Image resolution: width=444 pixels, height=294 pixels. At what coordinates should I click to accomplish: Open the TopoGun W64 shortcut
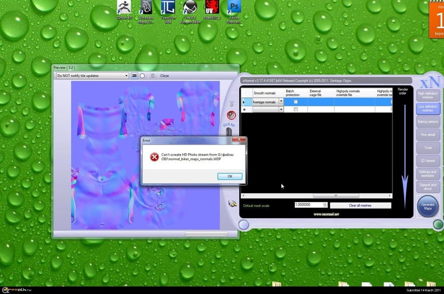coord(168,8)
